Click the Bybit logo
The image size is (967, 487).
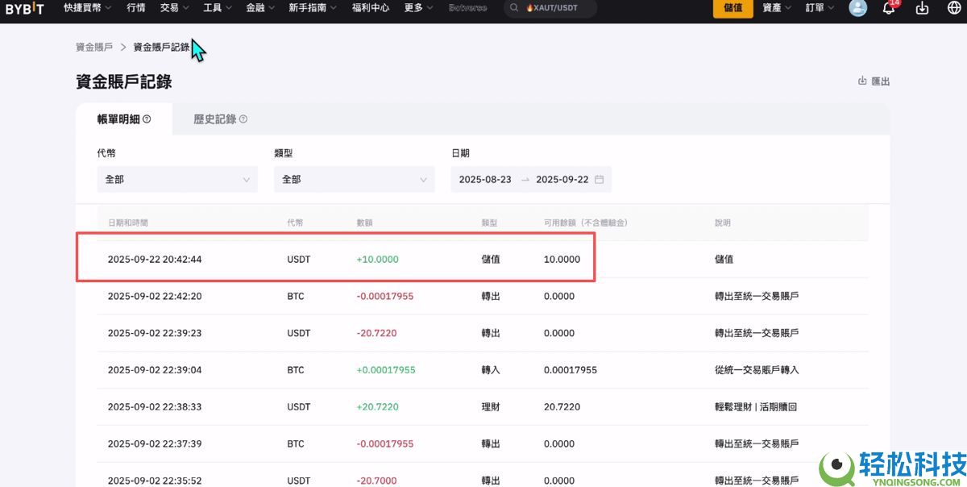[x=24, y=8]
